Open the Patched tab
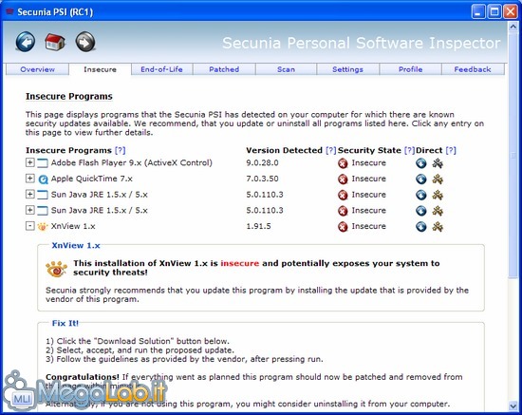 (x=224, y=69)
